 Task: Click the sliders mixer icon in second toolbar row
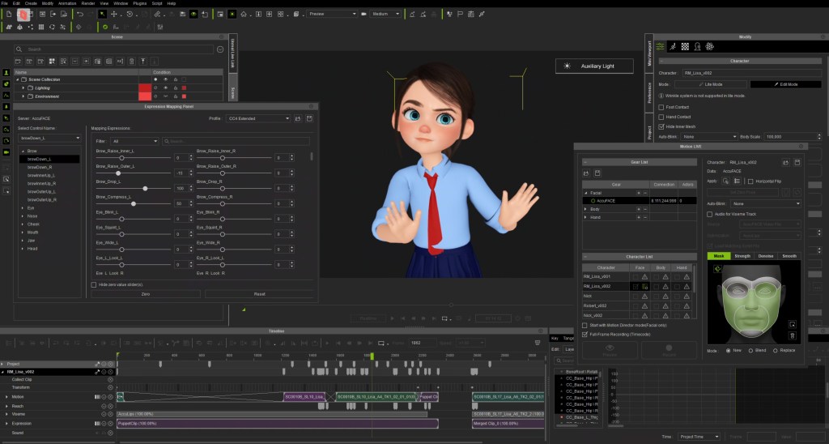[160, 27]
